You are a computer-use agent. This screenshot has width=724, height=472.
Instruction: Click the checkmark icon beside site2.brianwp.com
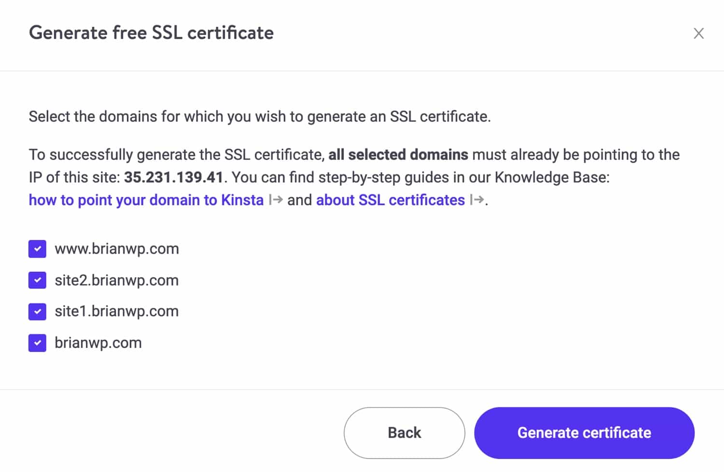(37, 280)
